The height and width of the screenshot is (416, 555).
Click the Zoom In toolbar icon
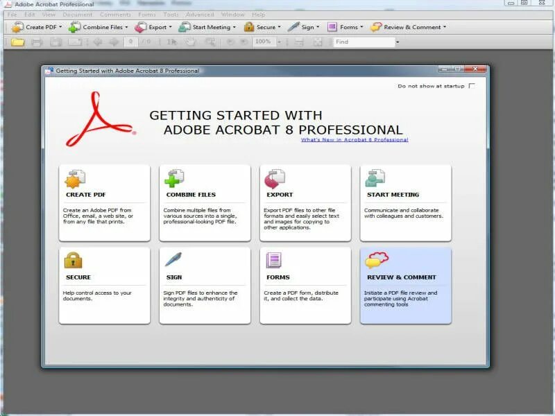244,42
